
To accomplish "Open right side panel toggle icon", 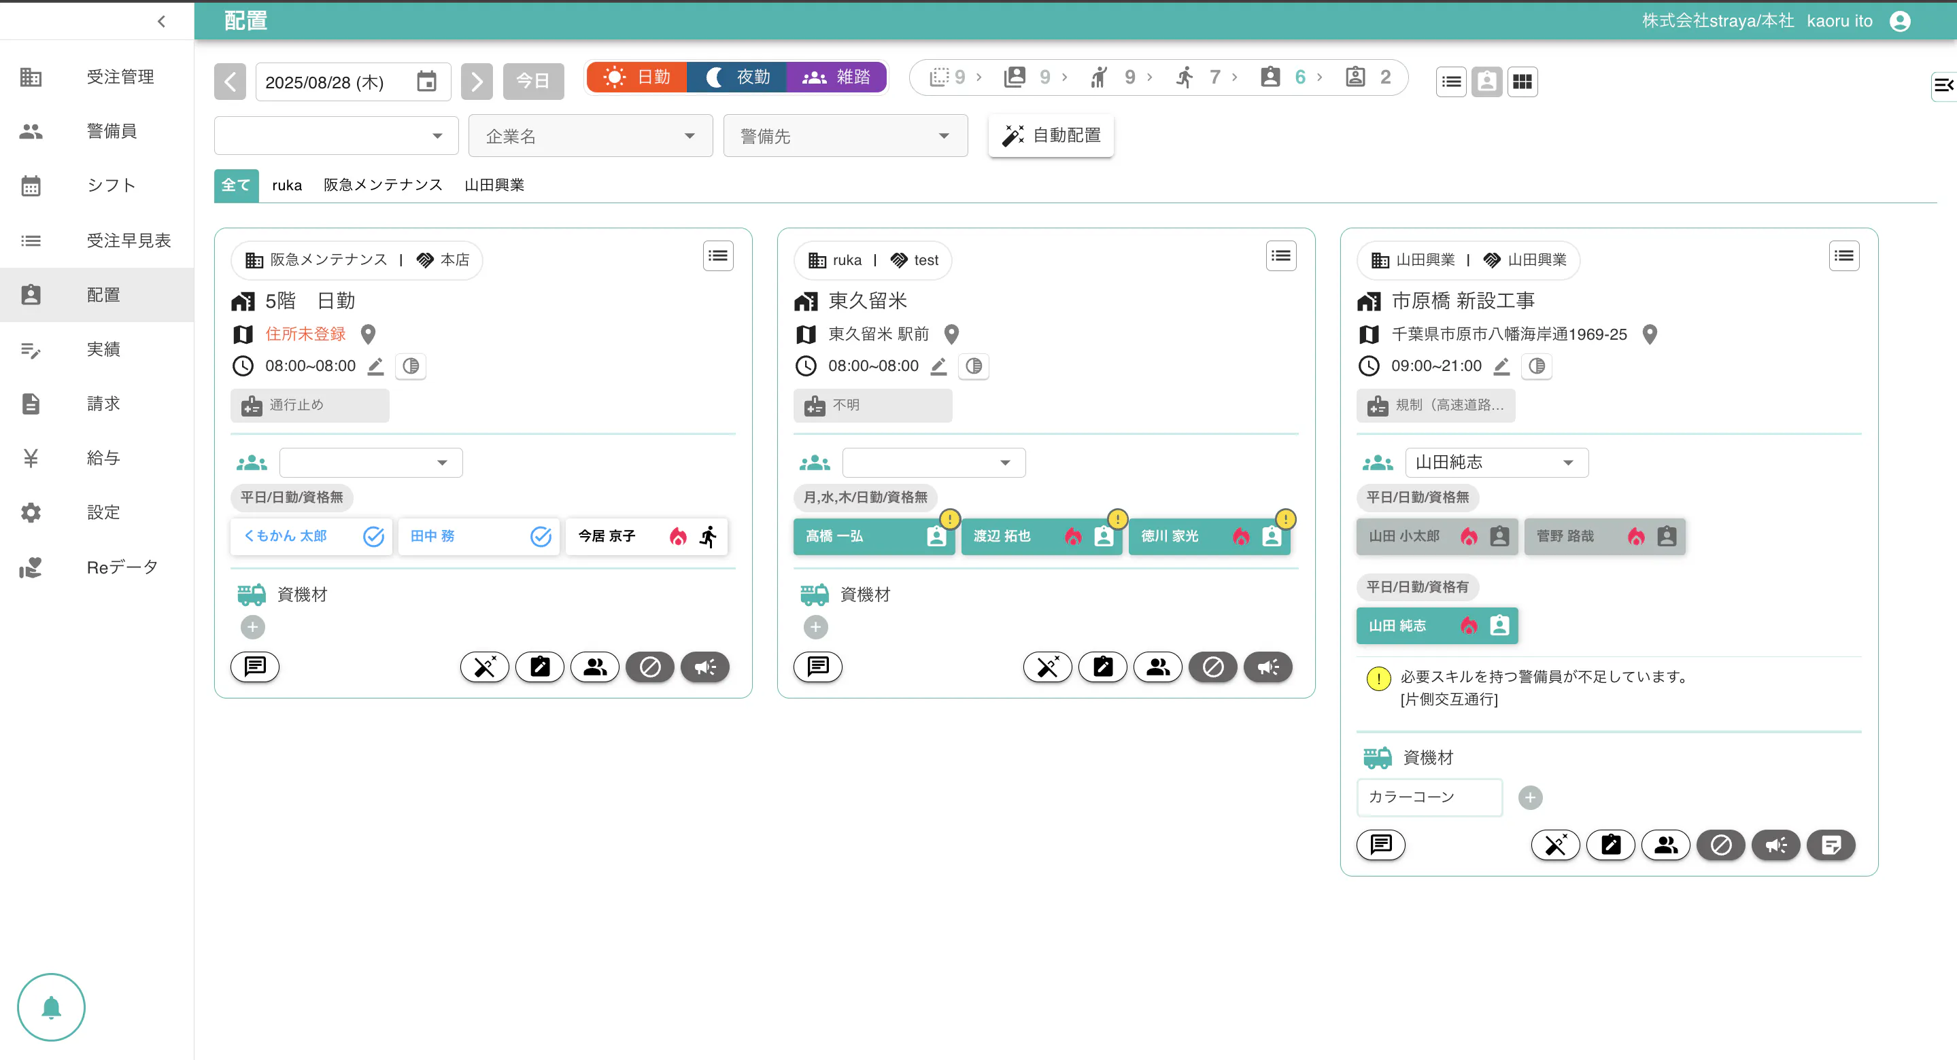I will pos(1943,86).
